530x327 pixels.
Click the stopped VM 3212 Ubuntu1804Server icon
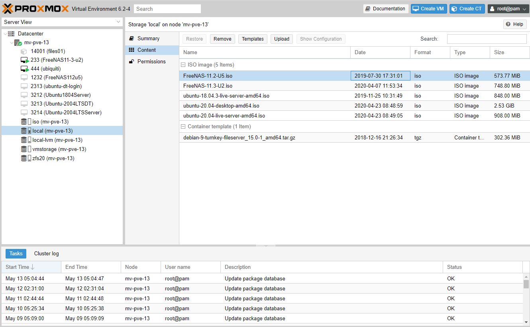click(24, 95)
